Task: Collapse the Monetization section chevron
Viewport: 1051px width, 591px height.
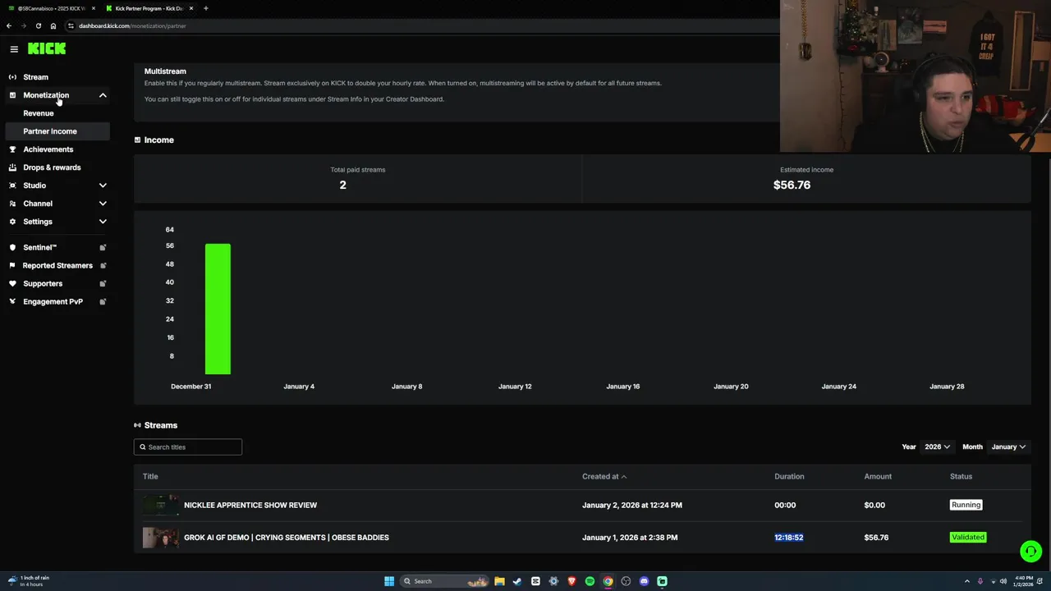Action: (103, 95)
